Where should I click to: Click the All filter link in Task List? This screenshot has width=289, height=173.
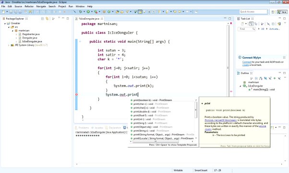click(x=263, y=29)
